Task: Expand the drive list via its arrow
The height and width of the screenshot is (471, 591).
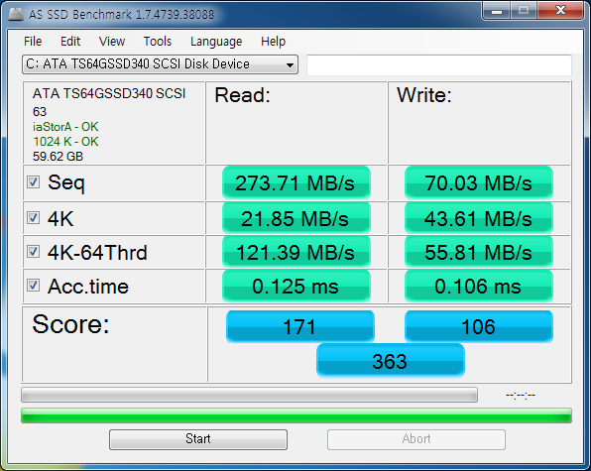Action: pyautogui.click(x=290, y=64)
